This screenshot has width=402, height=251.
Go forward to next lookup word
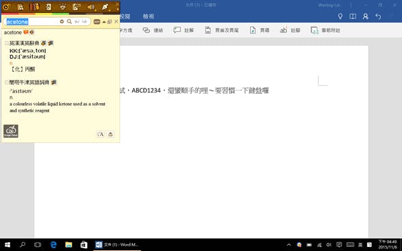coord(84,22)
